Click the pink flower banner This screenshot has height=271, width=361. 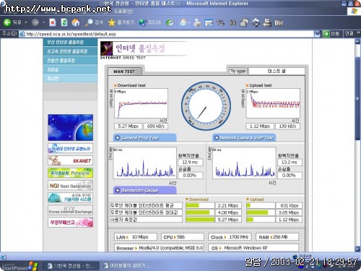[70, 223]
